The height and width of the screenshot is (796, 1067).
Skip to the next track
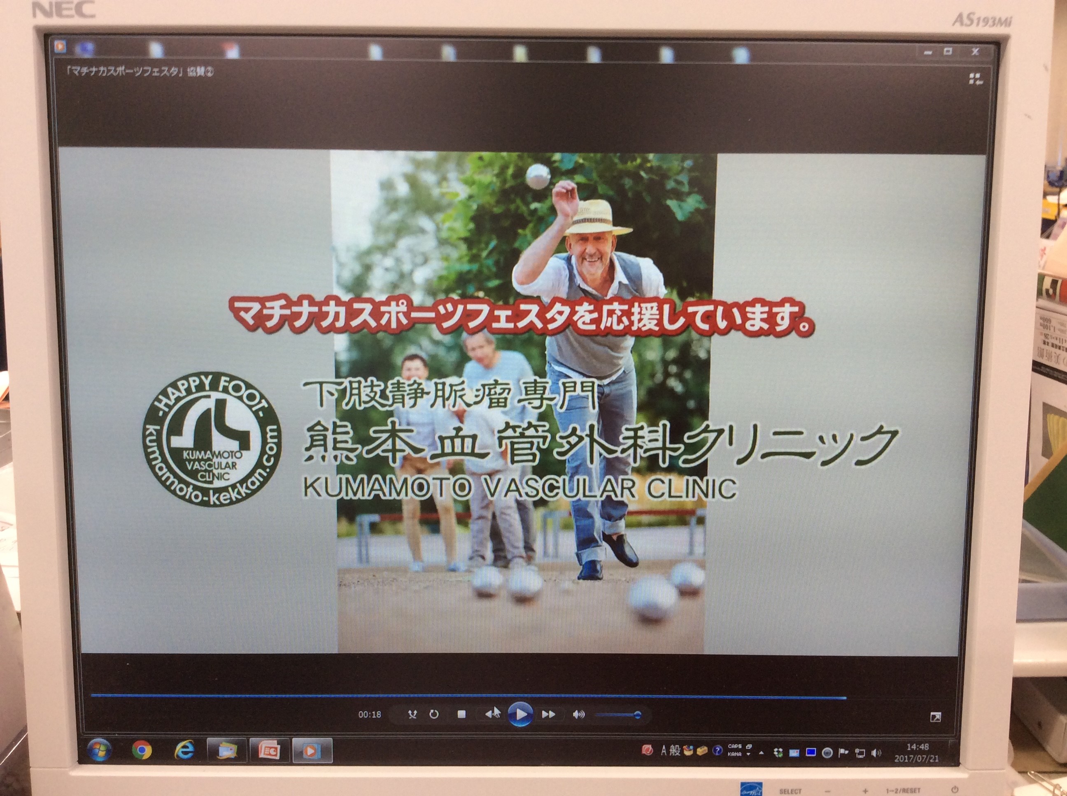point(548,714)
